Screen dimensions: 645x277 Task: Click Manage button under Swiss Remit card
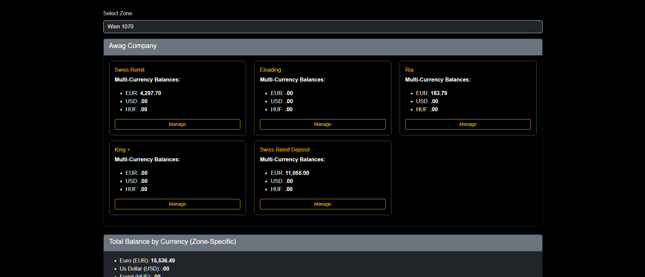pyautogui.click(x=177, y=124)
